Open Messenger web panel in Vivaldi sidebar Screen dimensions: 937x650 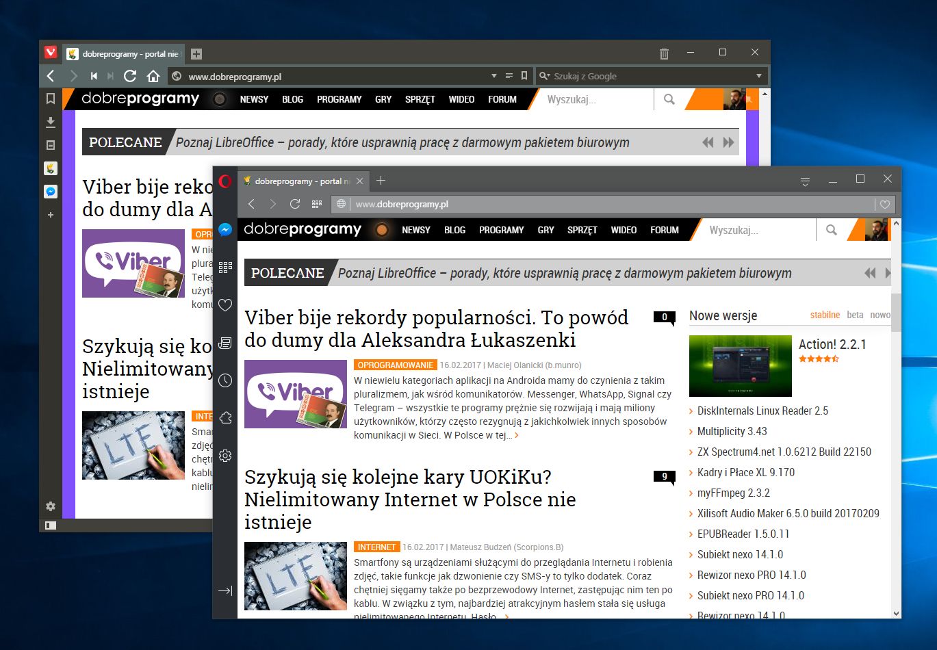pos(50,192)
